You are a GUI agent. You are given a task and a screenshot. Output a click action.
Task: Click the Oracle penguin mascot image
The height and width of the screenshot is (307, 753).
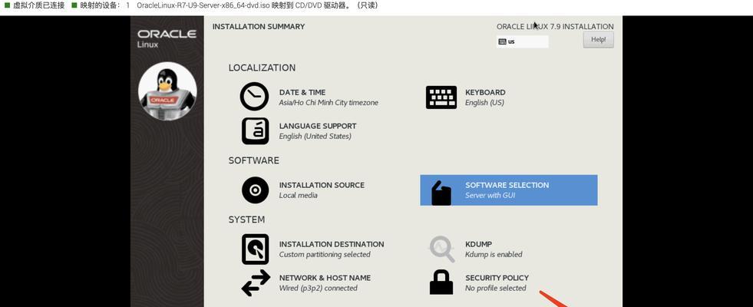(x=167, y=91)
